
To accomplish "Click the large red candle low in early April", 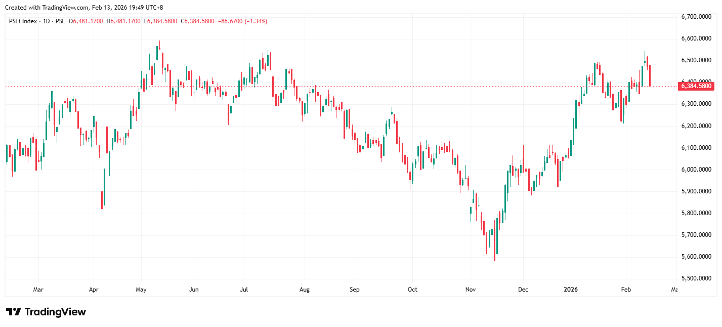I will tap(102, 200).
